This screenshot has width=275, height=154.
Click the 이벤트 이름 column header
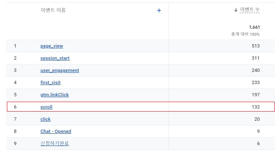point(53,10)
